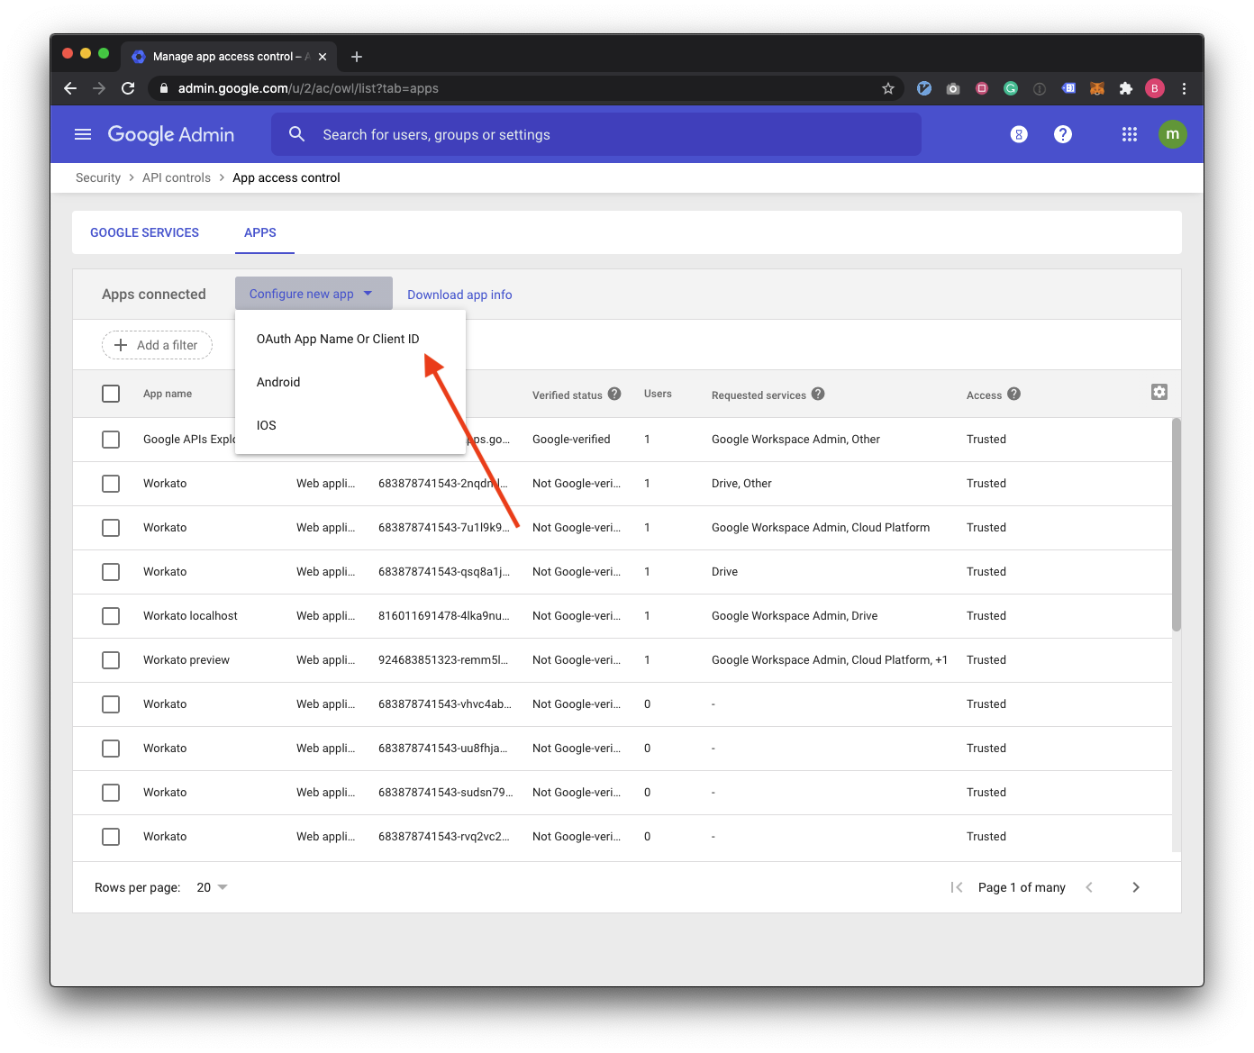Reload the page in browser
1254x1053 pixels.
coord(128,88)
